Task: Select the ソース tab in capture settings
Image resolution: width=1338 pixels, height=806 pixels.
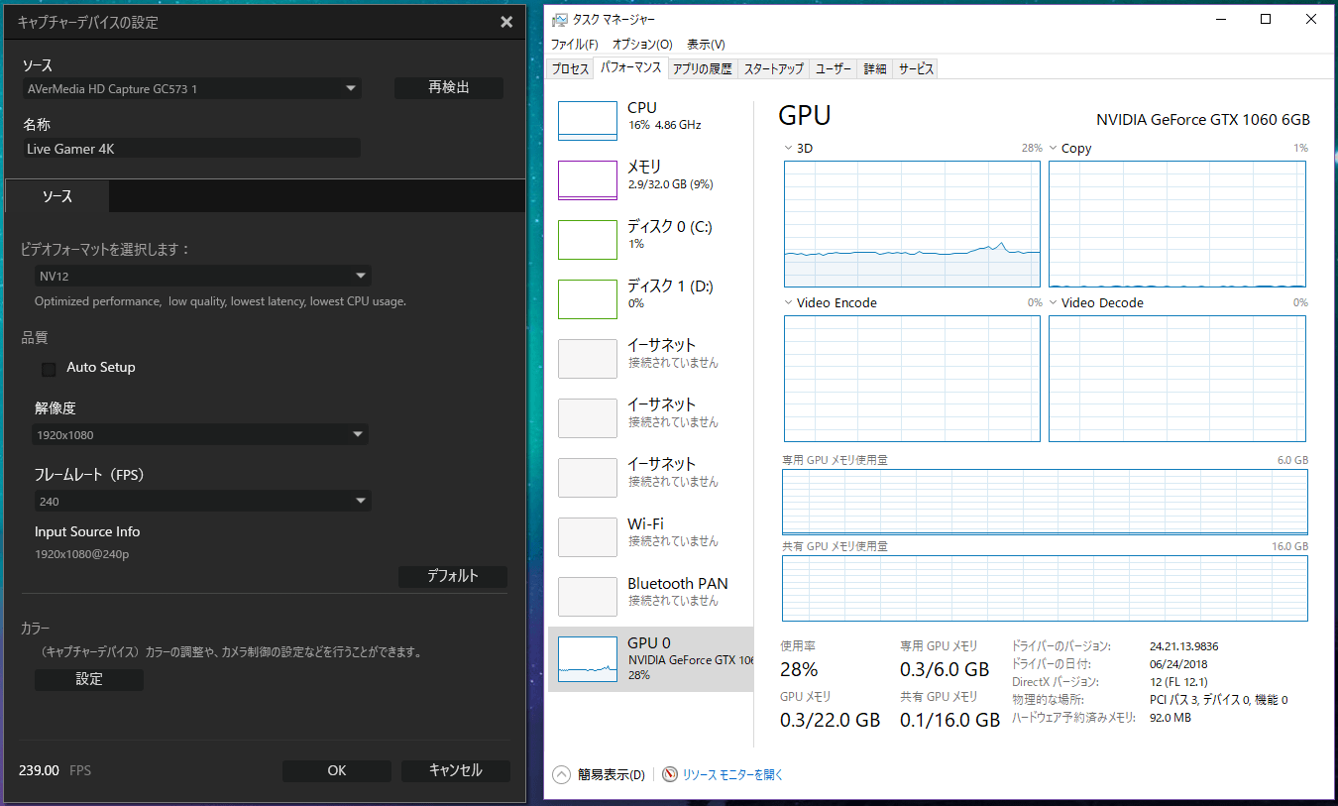Action: click(57, 196)
